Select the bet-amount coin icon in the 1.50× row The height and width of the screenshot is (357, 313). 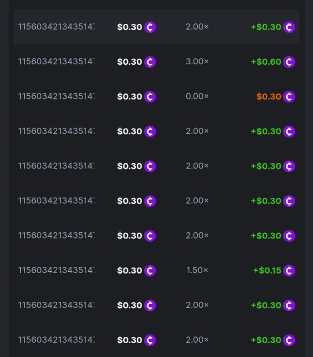(x=150, y=270)
